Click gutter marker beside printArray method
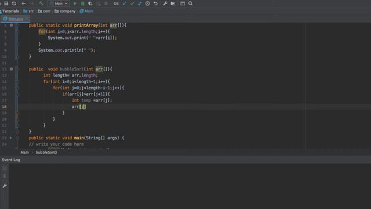371x209 pixels. pos(11,25)
